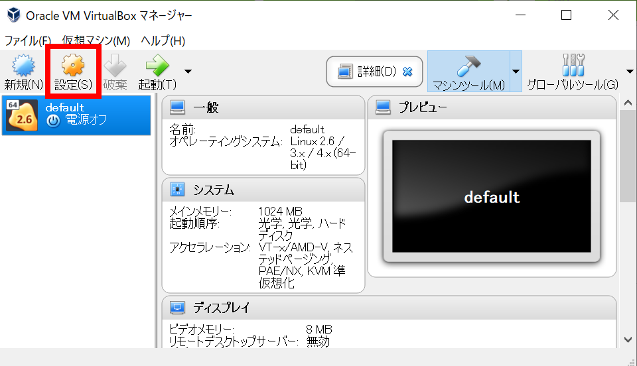Click the VirtualBox title bar app icon
This screenshot has width=637, height=366.
[14, 15]
